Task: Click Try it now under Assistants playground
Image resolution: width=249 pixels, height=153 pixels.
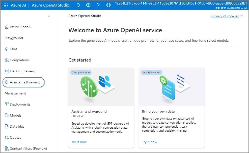Action: click(79, 142)
